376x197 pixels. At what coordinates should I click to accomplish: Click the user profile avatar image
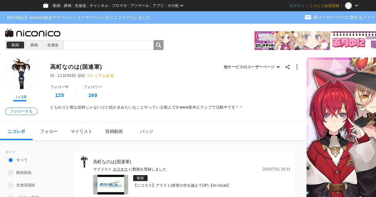click(21, 74)
